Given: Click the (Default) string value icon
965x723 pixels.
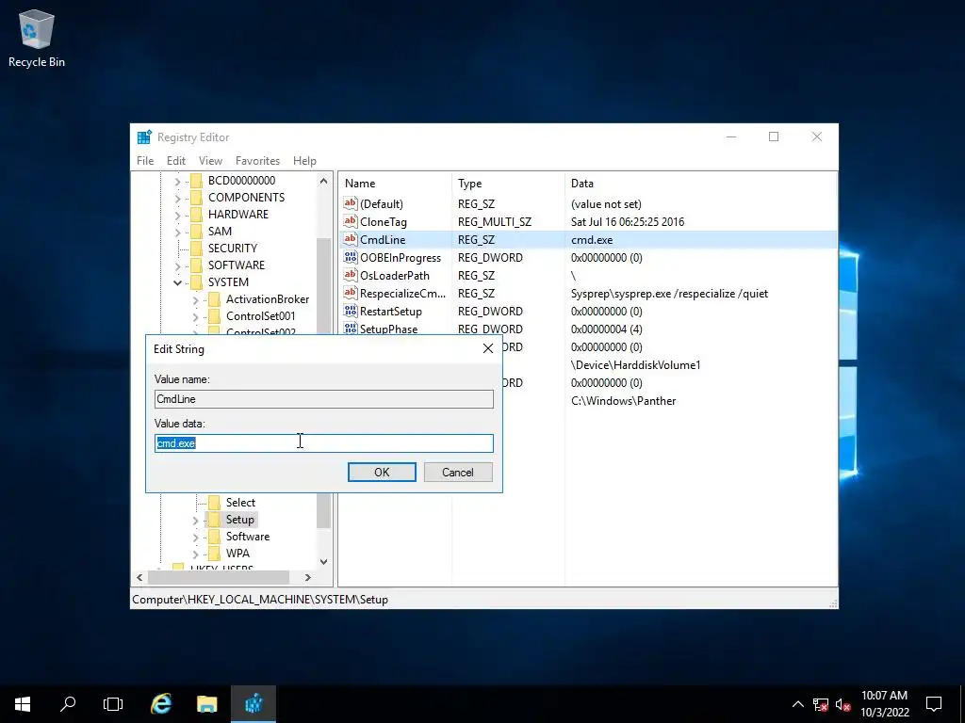Looking at the screenshot, I should tap(351, 203).
